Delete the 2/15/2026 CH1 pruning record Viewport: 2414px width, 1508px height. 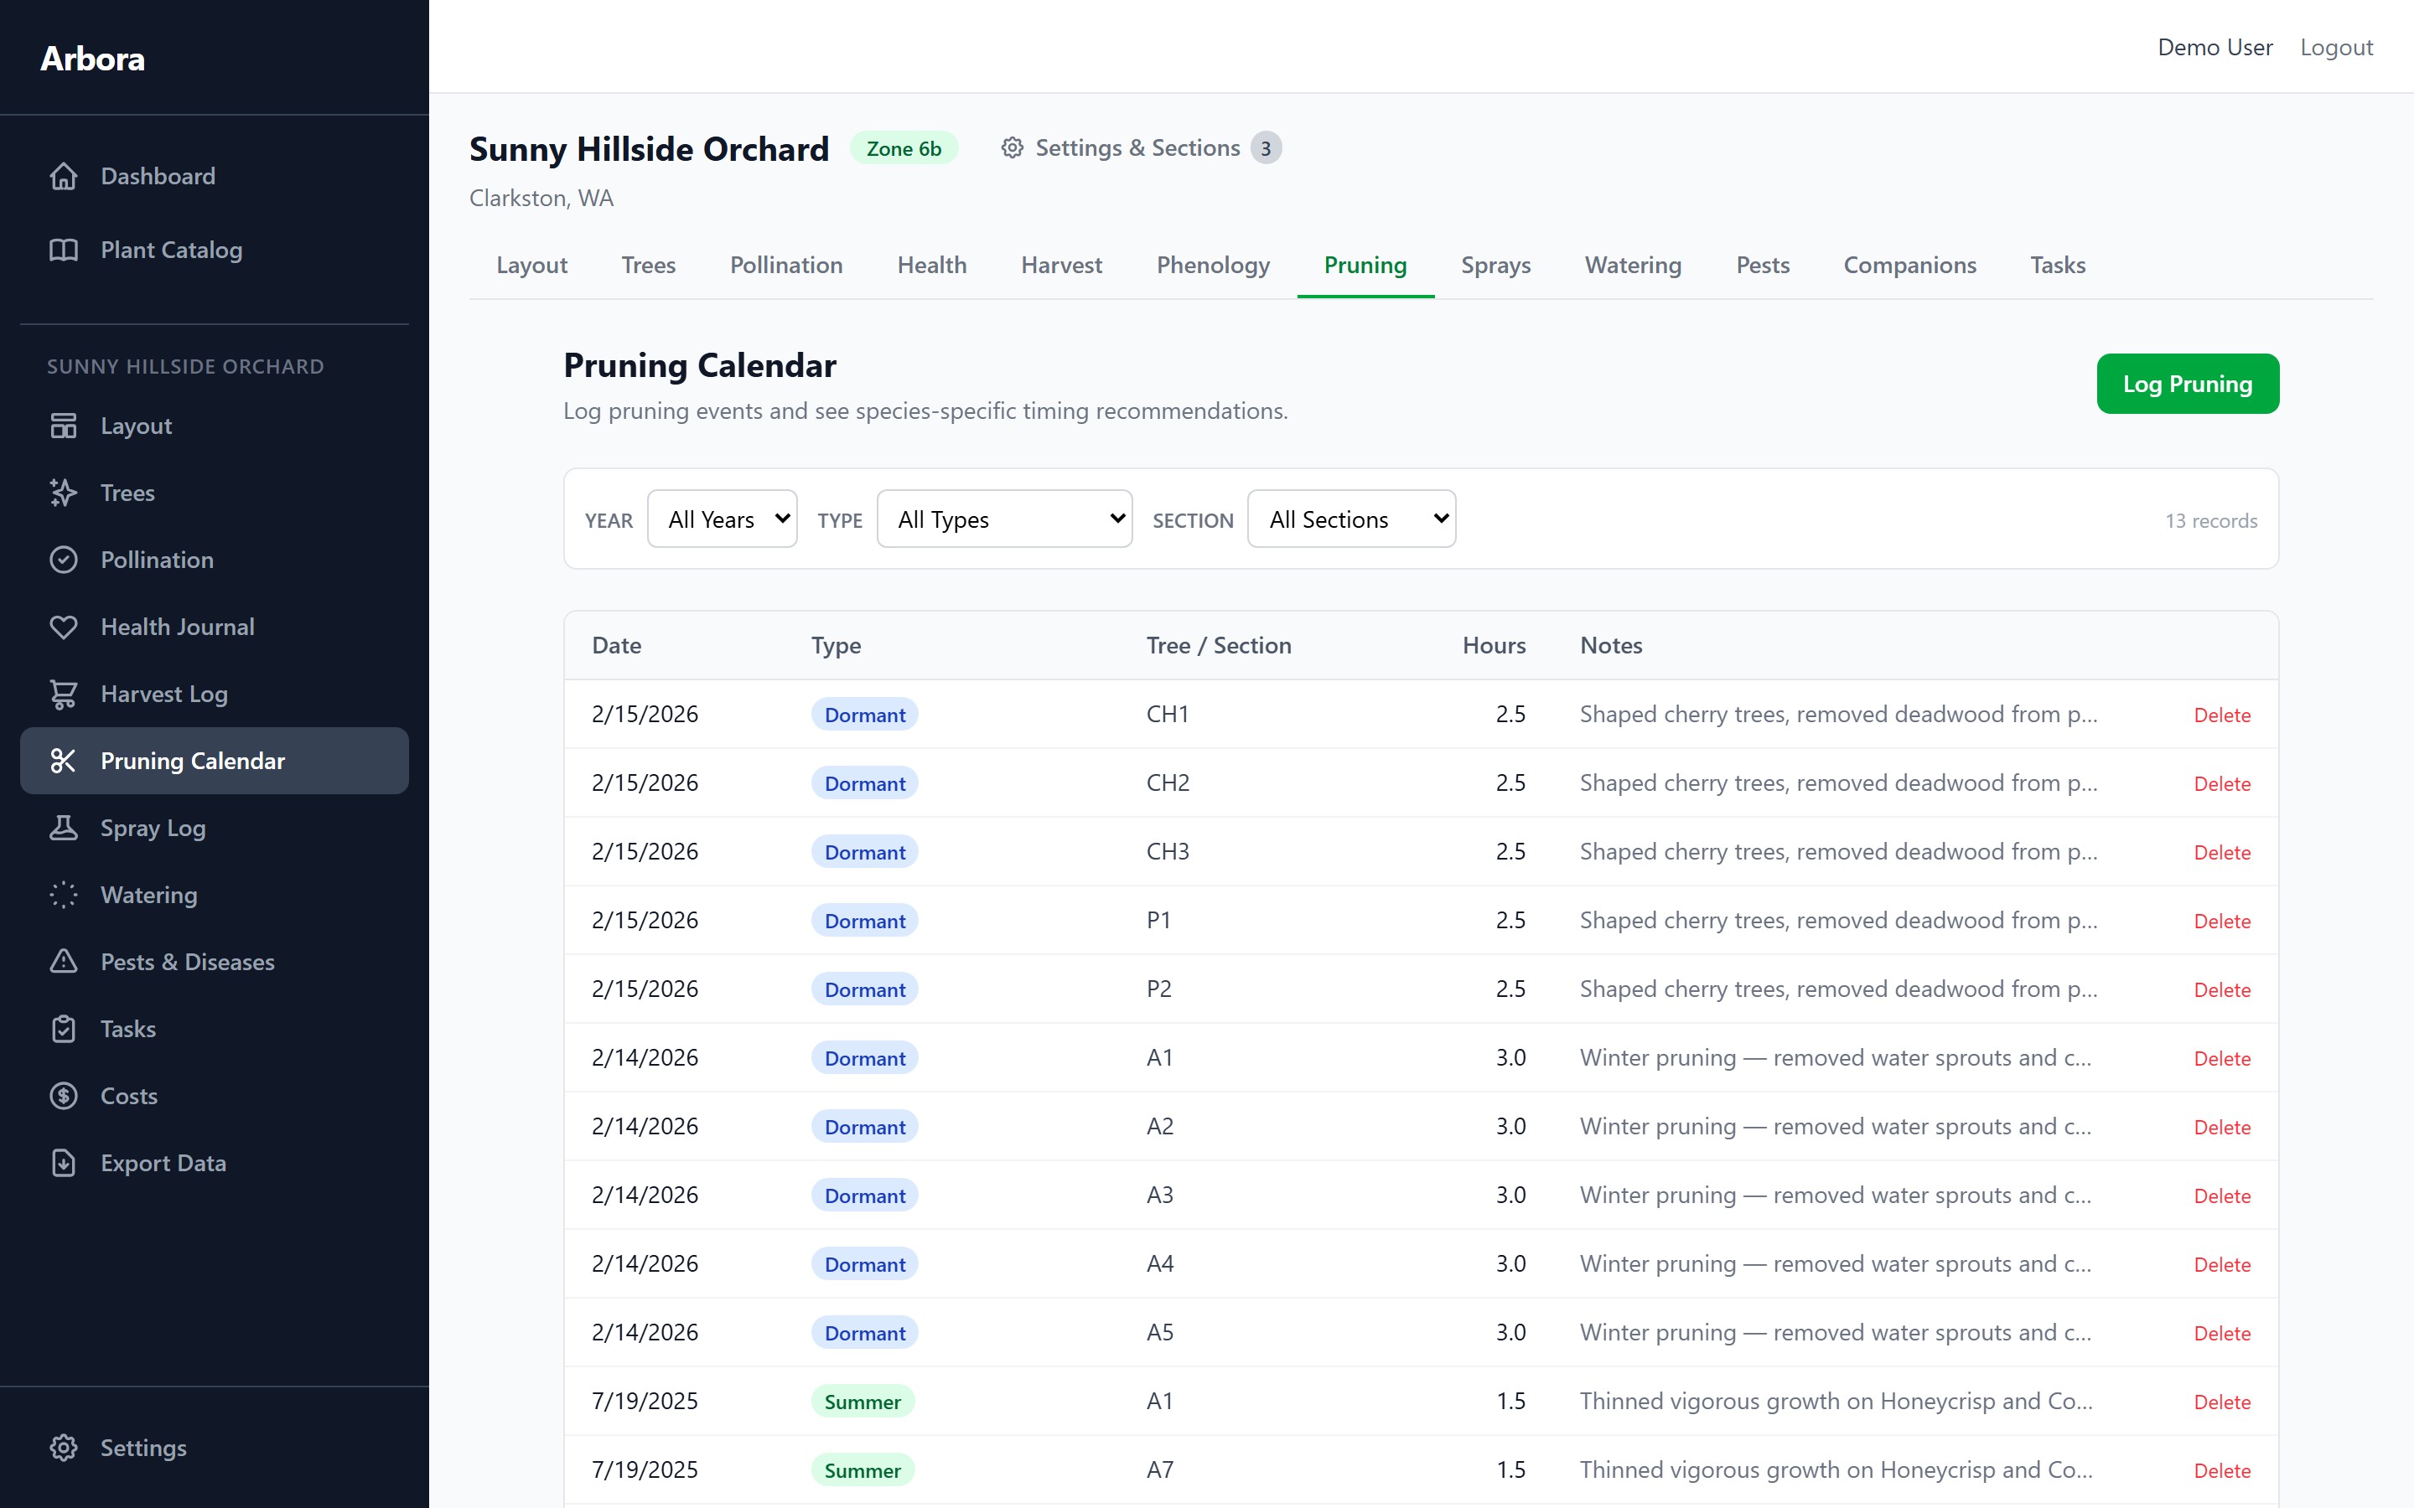2221,714
